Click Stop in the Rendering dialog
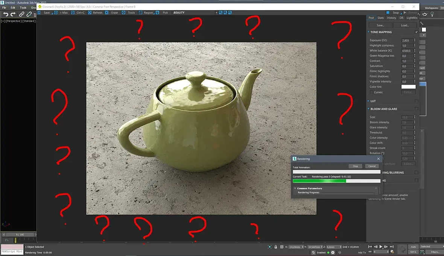444x256 pixels. [x=355, y=166]
